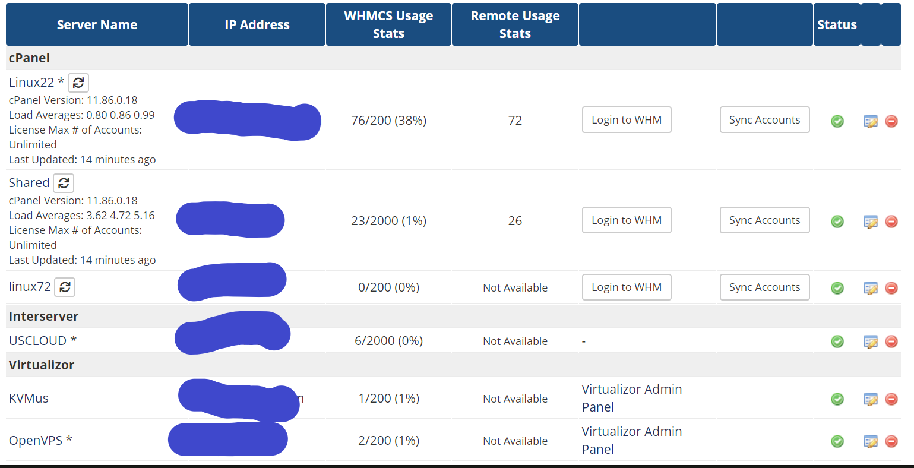The width and height of the screenshot is (914, 468).
Task: Disable the KVMus server status
Action: pos(837,399)
